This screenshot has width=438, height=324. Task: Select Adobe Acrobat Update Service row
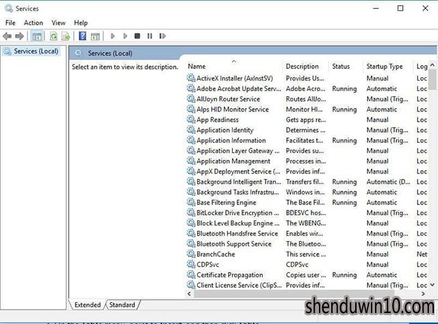point(307,88)
